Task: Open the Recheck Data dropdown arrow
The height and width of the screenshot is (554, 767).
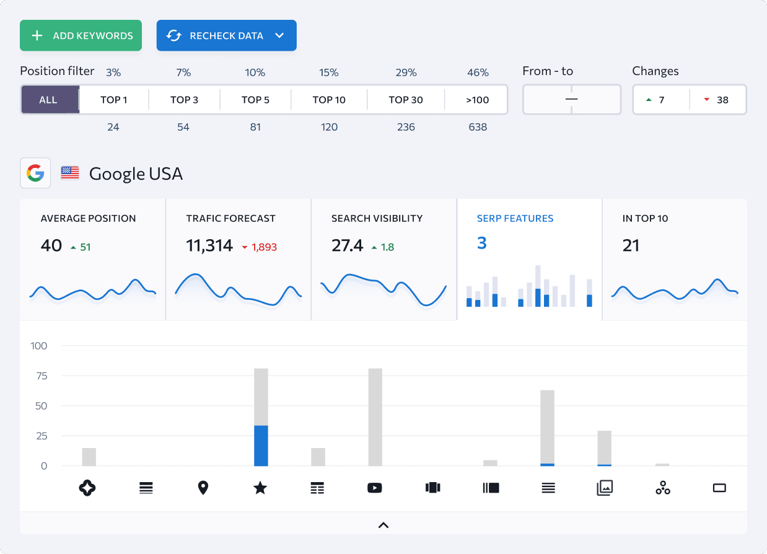Action: [x=279, y=36]
